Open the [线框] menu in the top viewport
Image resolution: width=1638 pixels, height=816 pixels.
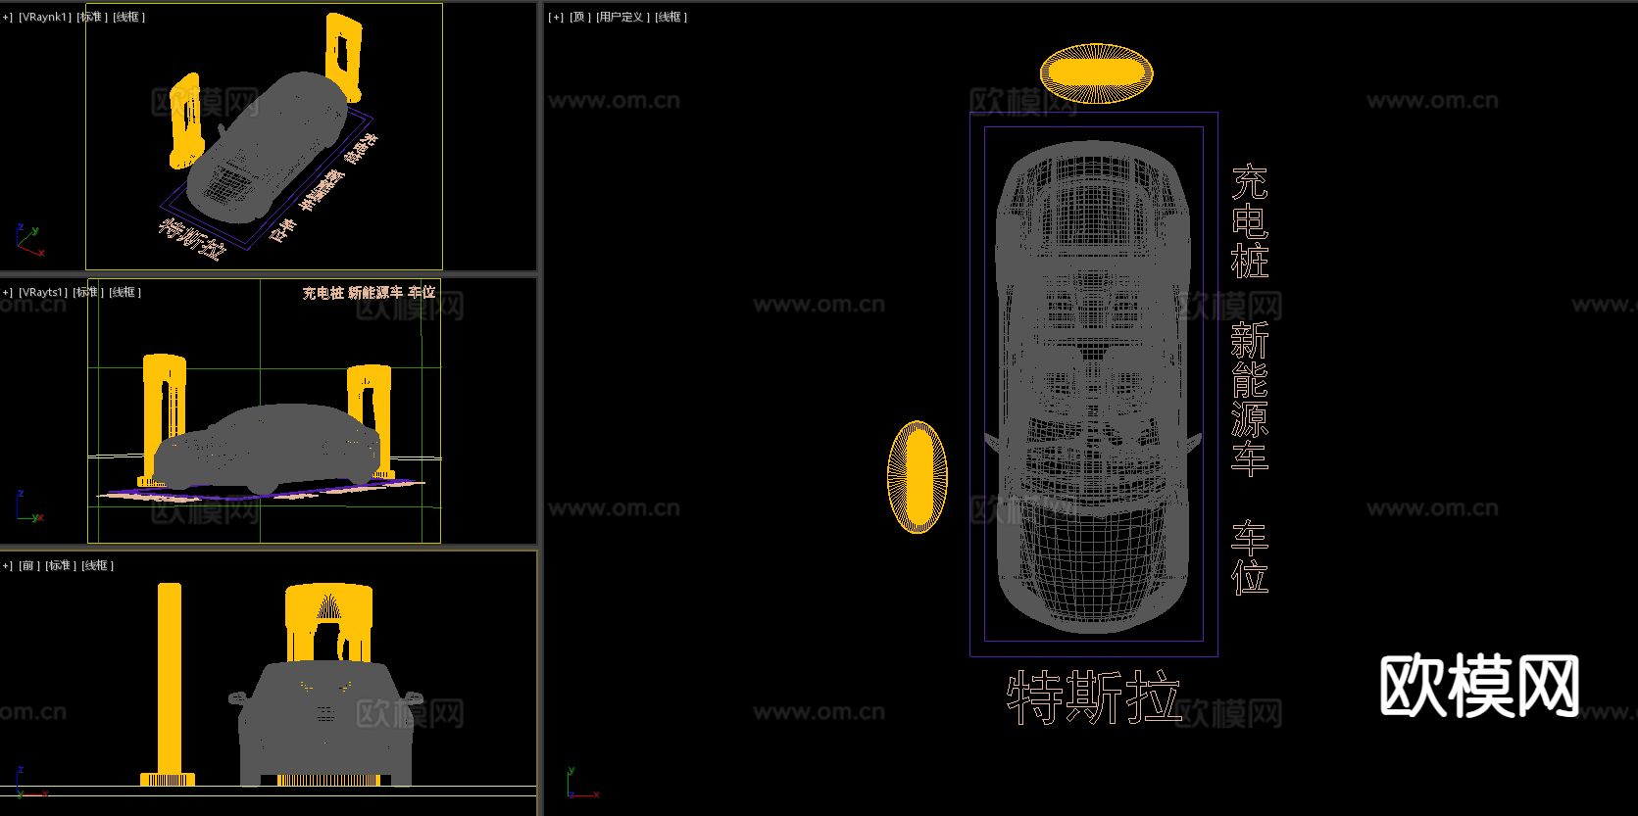click(x=671, y=18)
